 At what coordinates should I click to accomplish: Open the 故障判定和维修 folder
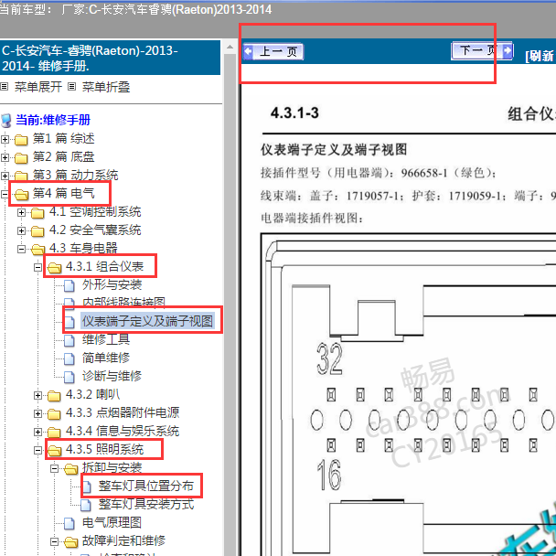click(x=123, y=540)
